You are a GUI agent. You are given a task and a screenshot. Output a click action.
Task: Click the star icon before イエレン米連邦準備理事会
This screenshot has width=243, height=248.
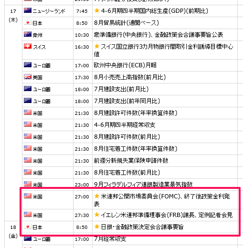tap(97, 215)
